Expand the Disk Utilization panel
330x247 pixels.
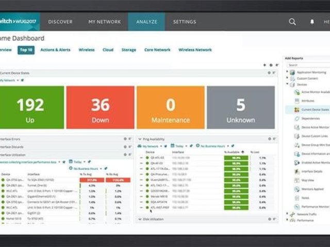tap(139, 219)
